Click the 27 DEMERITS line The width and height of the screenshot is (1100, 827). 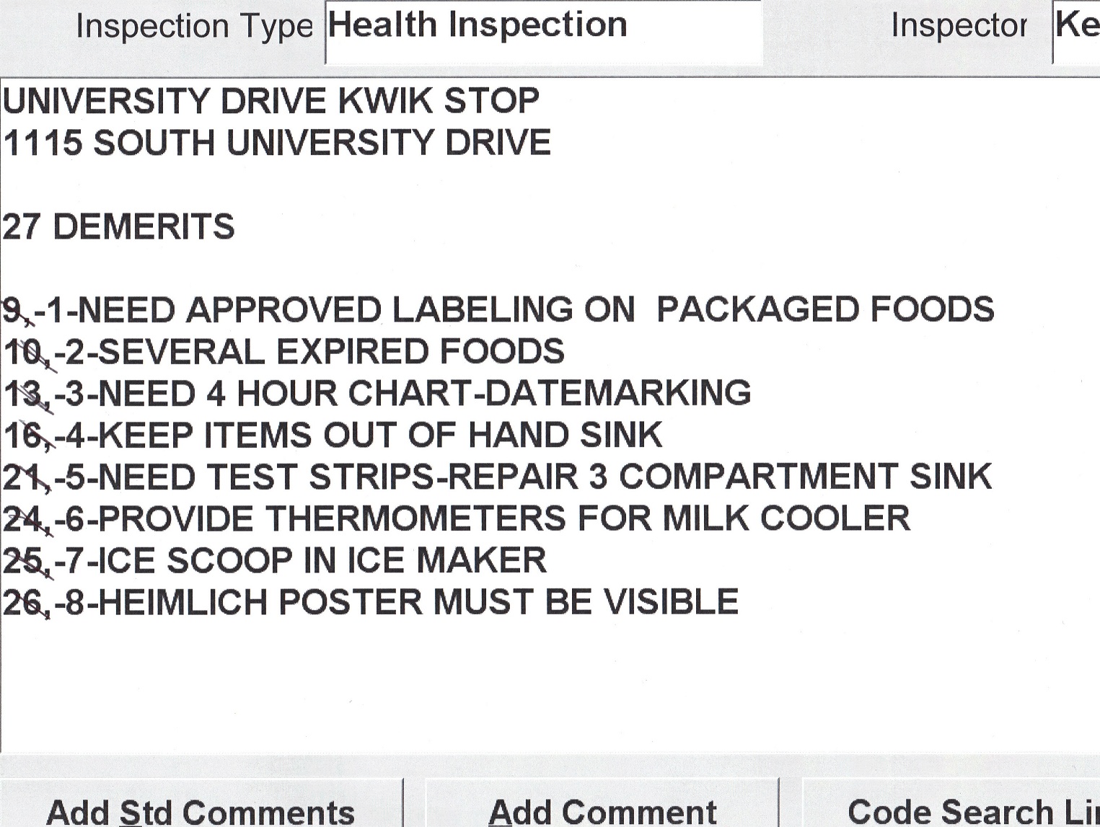[x=119, y=226]
